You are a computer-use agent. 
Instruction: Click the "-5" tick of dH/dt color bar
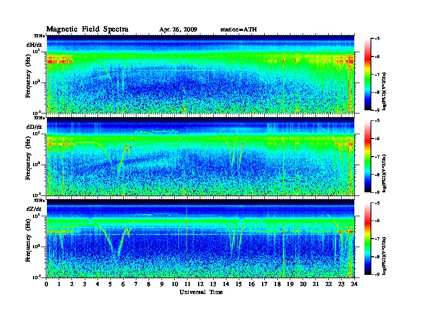[377, 39]
